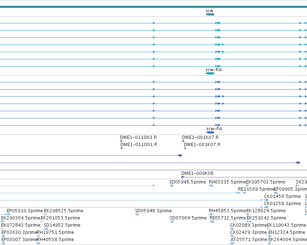Select the CK02089.3prime EST glyph
The height and width of the screenshot is (245, 307).
[x=232, y=229]
